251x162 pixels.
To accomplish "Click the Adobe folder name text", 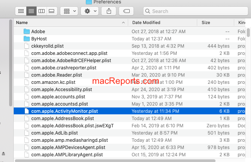I will click(x=38, y=32).
